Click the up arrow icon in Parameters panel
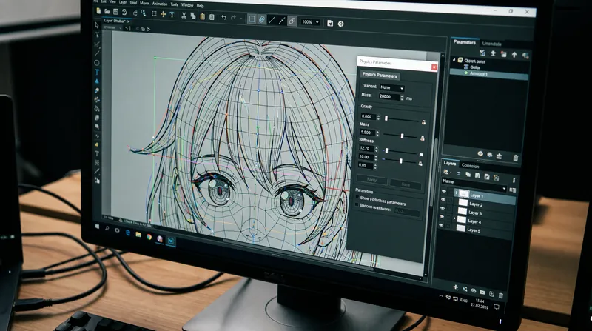592x331 pixels. (514, 55)
